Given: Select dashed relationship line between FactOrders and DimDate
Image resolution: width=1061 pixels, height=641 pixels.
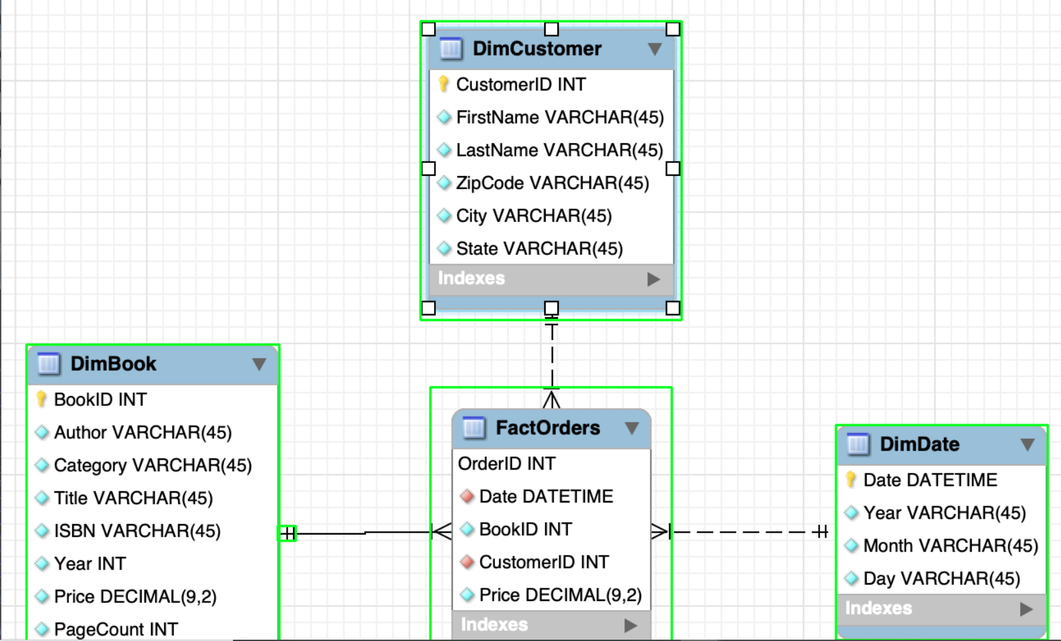Looking at the screenshot, I should (739, 532).
